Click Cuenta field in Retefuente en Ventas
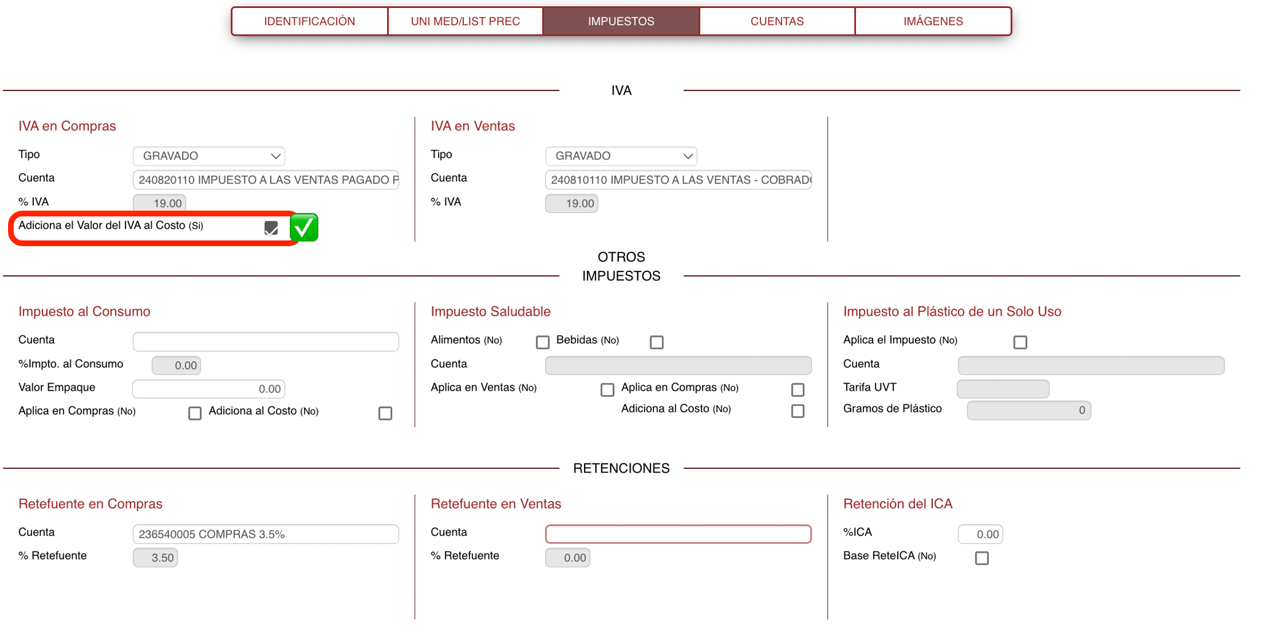Screen dimensions: 1270x640 [677, 534]
